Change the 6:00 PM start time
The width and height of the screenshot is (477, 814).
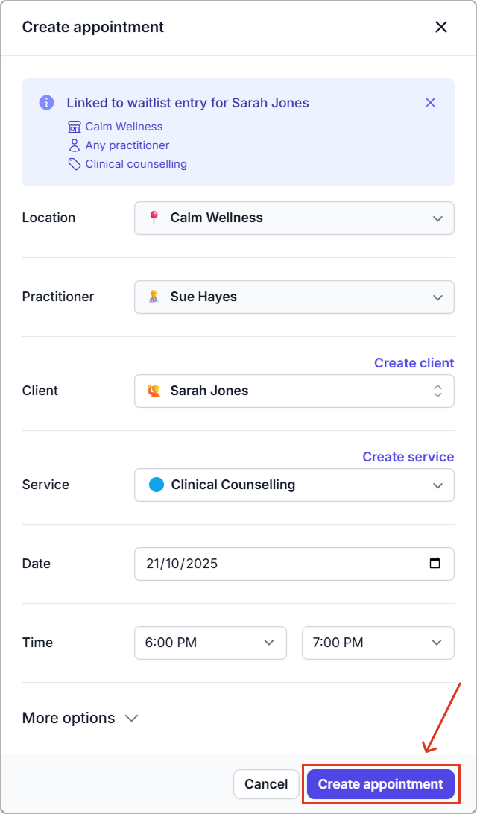click(210, 643)
